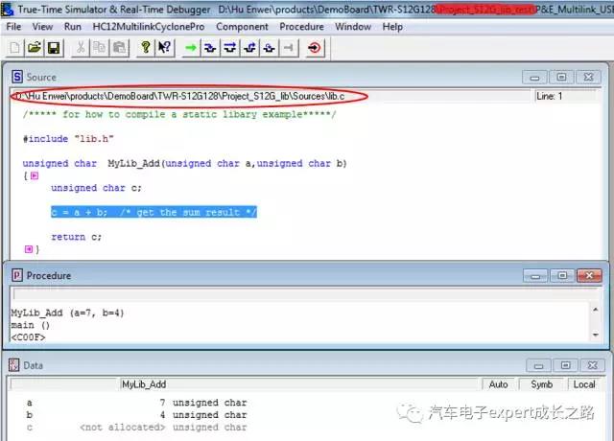
Task: Toggle Symb display in Data window
Action: tap(542, 384)
